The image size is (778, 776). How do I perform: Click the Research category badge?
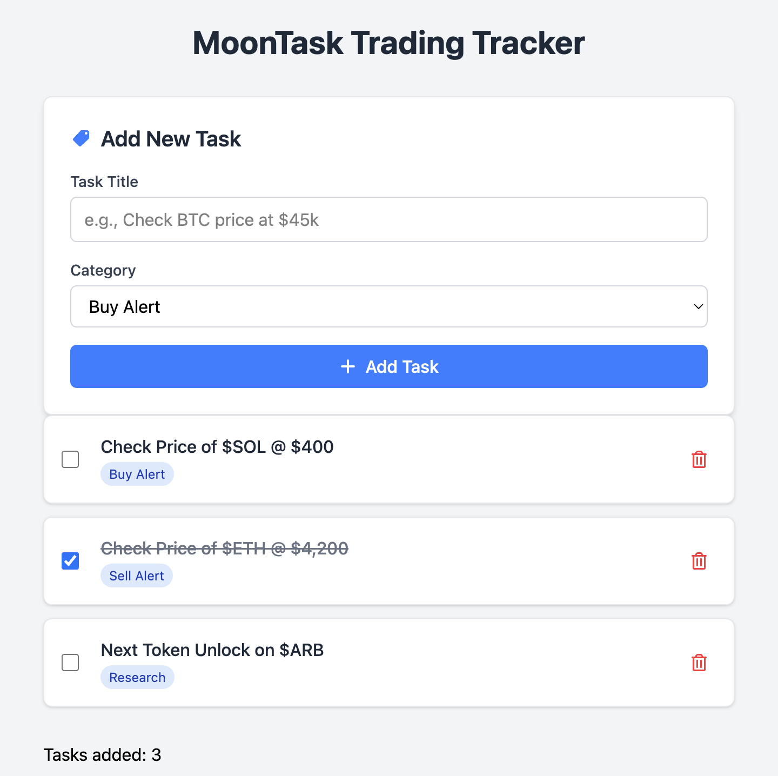137,677
